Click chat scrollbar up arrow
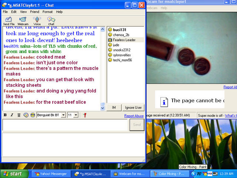Screen dimensions: 237x178 coord(103,29)
